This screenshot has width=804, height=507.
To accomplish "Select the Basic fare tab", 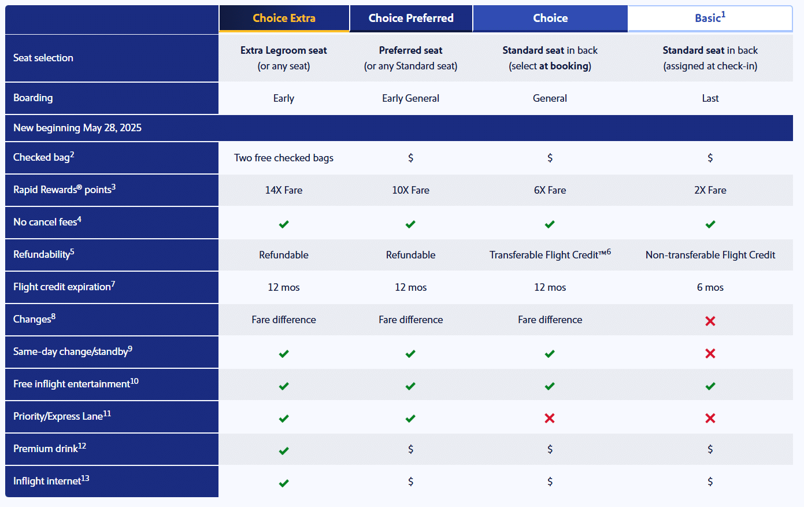I will (710, 18).
